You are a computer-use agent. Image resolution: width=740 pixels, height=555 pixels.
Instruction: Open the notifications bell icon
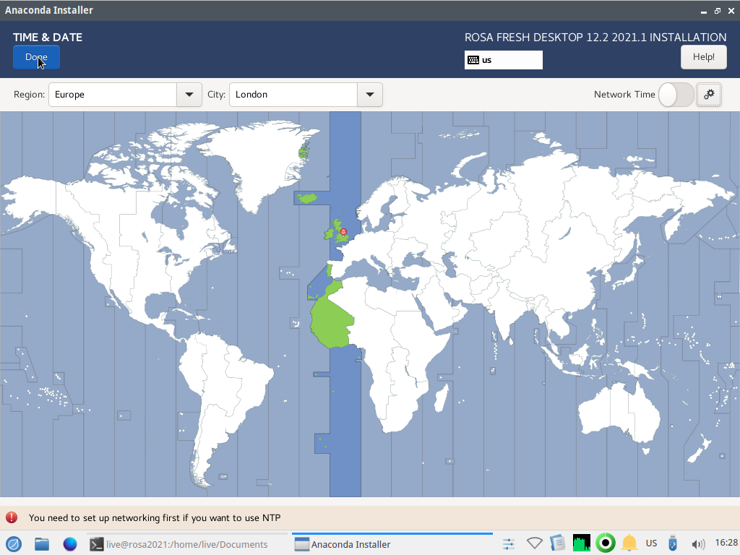pyautogui.click(x=629, y=543)
